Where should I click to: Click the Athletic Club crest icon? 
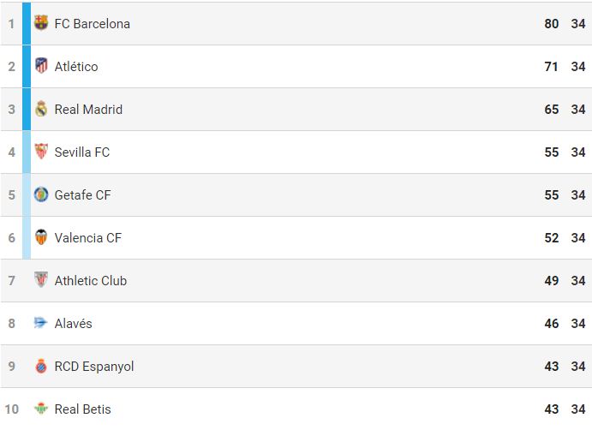(x=41, y=280)
